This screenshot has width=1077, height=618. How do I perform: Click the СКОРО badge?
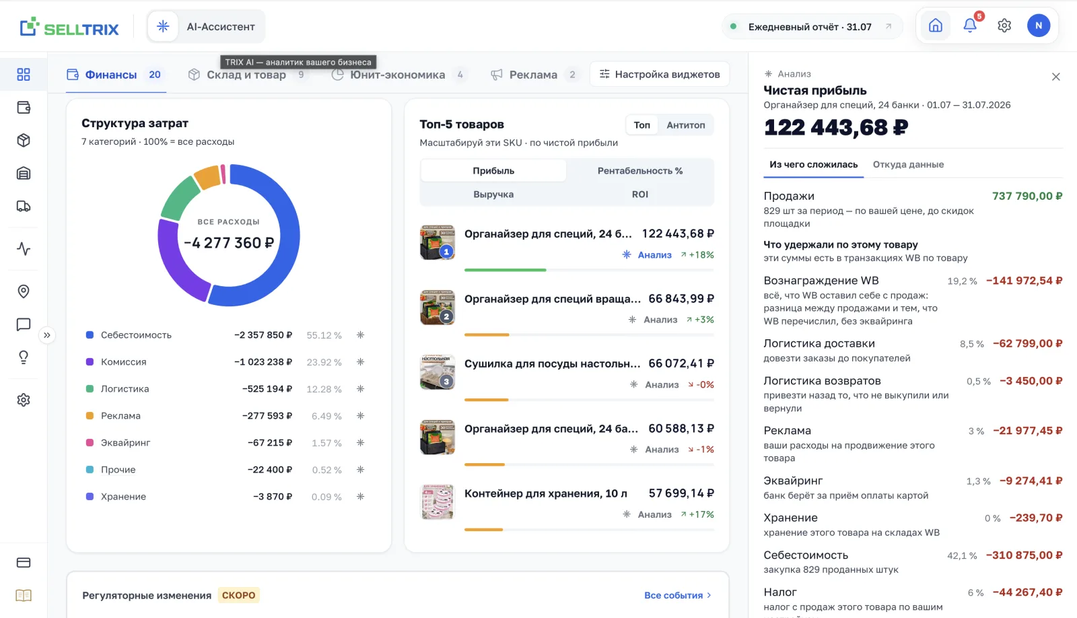tap(239, 596)
